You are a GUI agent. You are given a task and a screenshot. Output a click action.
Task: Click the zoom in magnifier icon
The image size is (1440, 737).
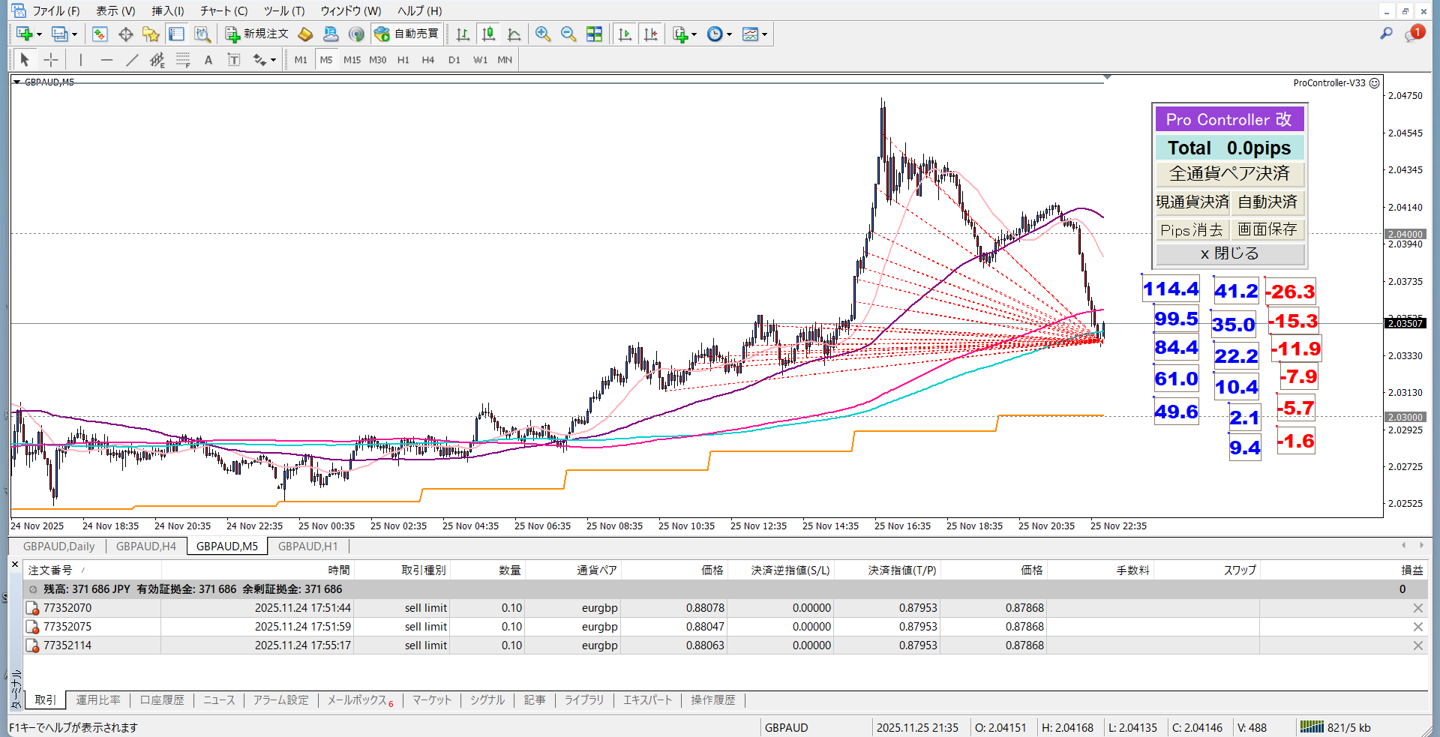pyautogui.click(x=543, y=34)
